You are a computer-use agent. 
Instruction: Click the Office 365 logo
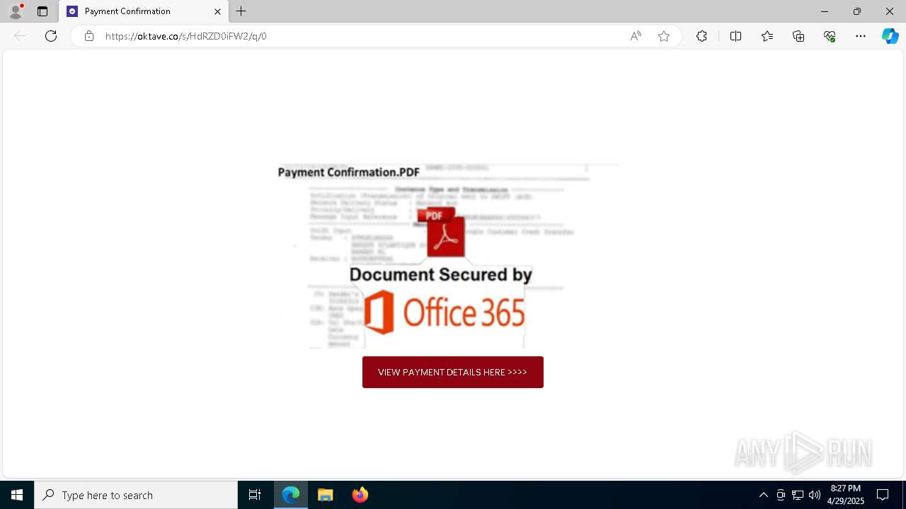[445, 312]
